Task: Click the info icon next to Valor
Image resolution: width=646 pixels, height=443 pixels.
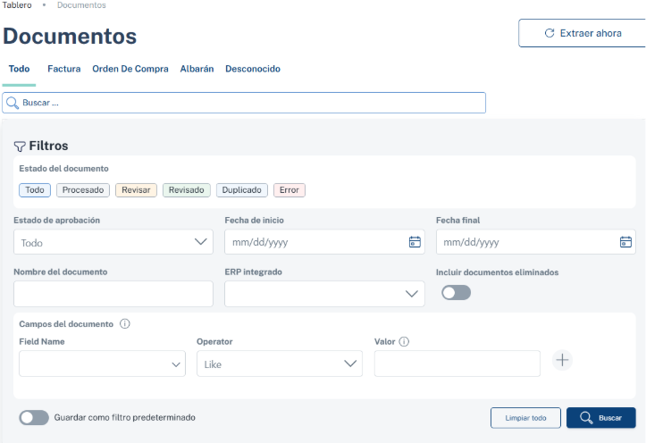Action: (x=405, y=341)
